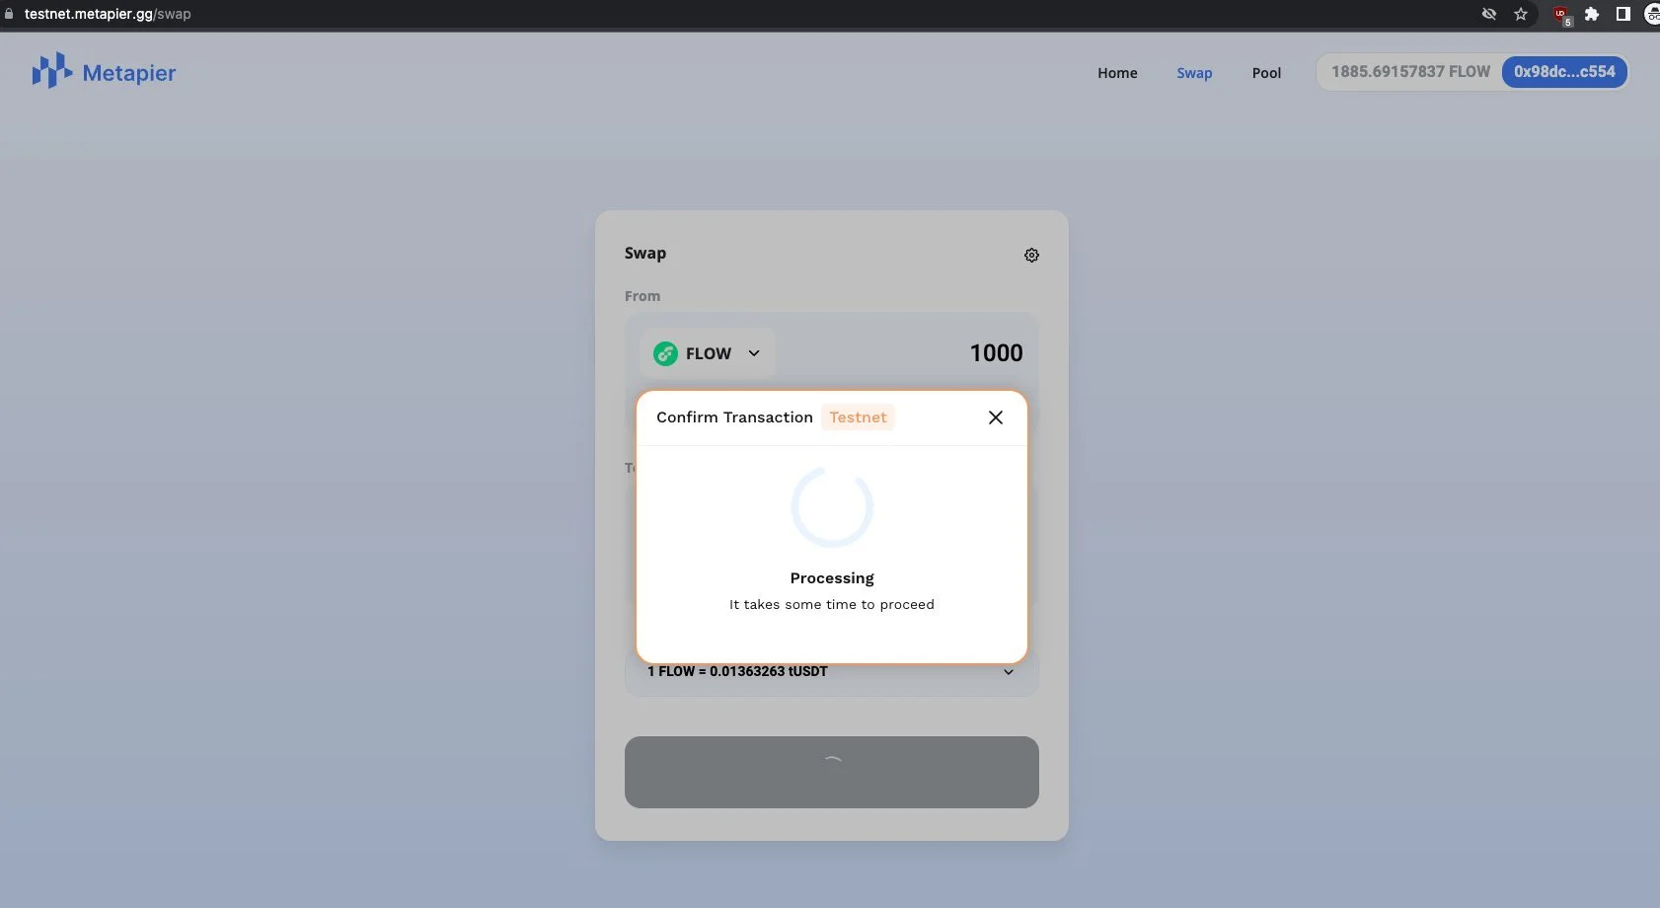
Task: Open the FLOW token selector dropdown
Action: pos(707,353)
